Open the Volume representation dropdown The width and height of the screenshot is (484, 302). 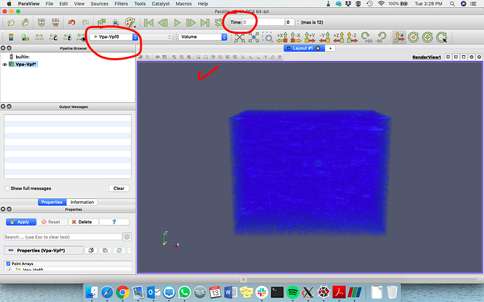(x=203, y=37)
